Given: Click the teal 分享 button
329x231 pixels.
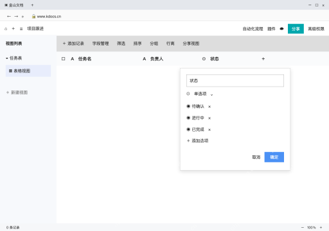Looking at the screenshot, I should [296, 29].
